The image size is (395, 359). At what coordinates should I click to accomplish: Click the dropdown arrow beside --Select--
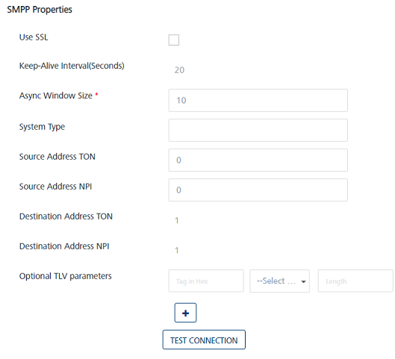[x=304, y=281]
